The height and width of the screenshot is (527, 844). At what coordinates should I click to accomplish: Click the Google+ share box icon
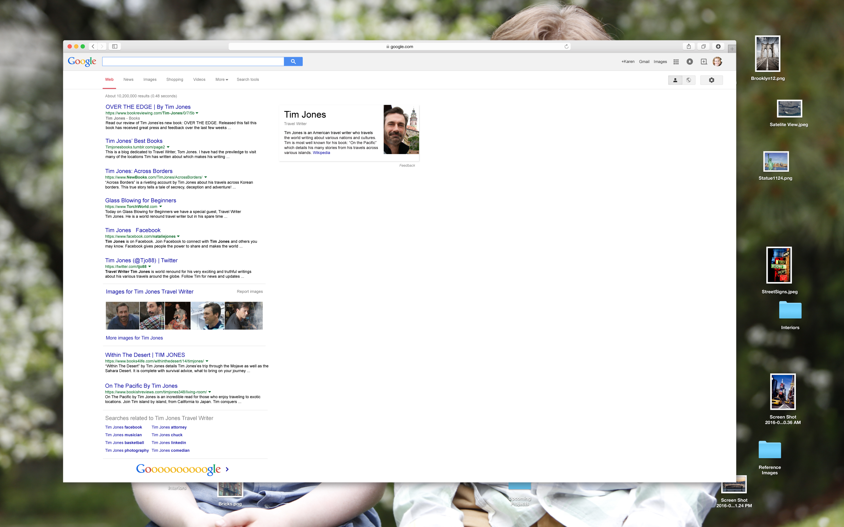(704, 62)
